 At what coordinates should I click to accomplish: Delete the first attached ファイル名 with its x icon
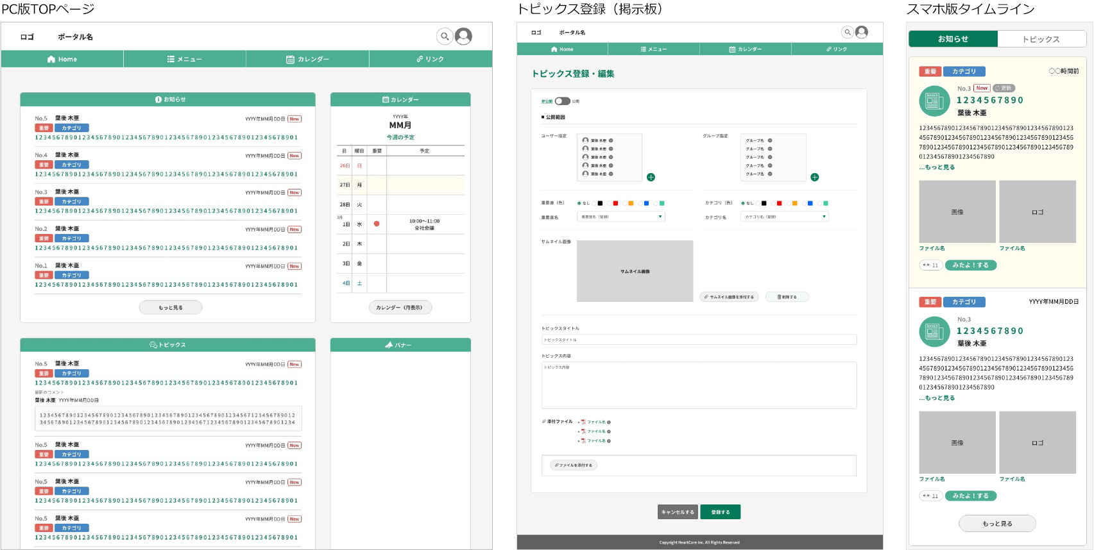point(609,422)
